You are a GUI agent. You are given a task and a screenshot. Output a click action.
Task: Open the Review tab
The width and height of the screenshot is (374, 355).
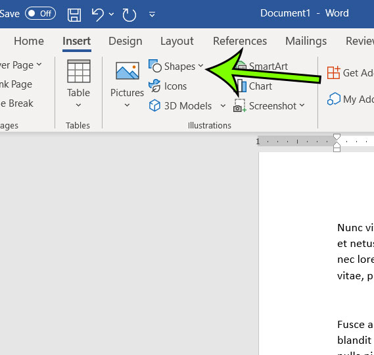pyautogui.click(x=360, y=41)
